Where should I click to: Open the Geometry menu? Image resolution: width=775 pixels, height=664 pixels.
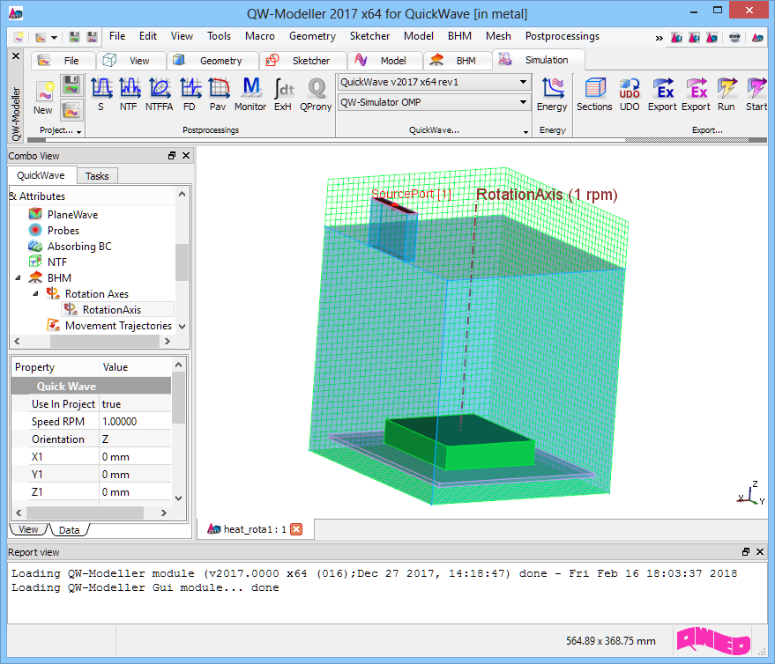[x=312, y=36]
